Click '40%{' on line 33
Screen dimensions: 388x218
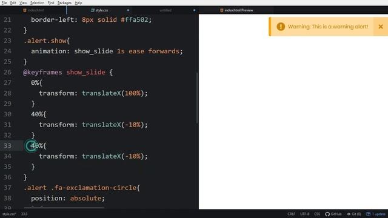tap(39, 145)
